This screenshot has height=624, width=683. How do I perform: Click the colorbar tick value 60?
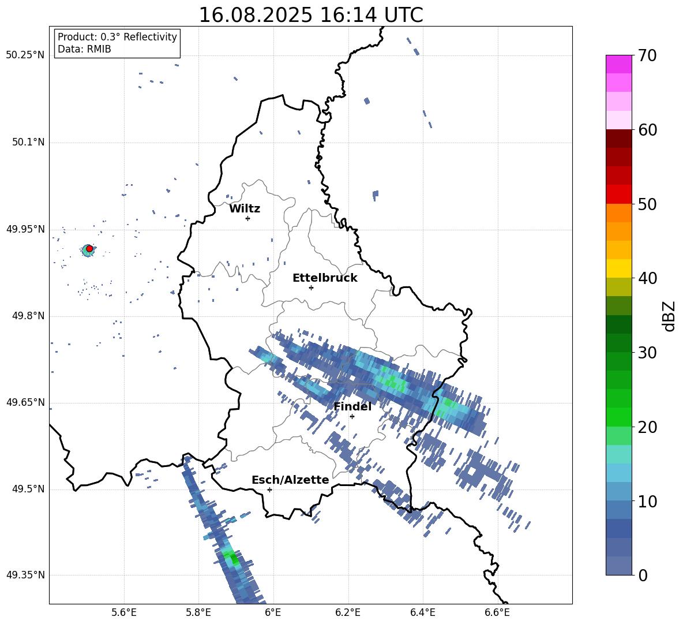point(647,129)
